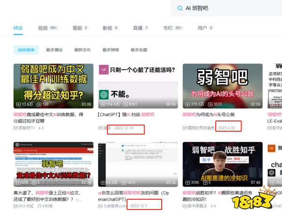Viewport: 282px width, 217px height.
Task: Open uploader 七宫智音yyds
Action: [x=115, y=206]
